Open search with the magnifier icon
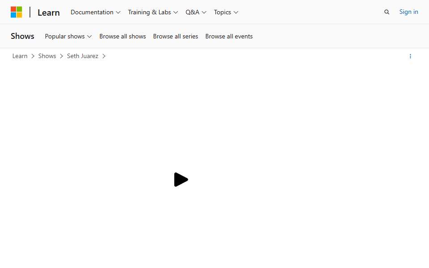The height and width of the screenshot is (268, 429). pos(387,12)
